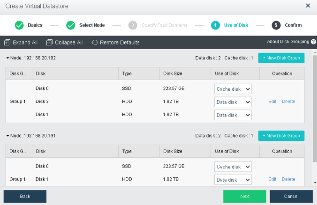The height and width of the screenshot is (205, 317).
Task: Click the Use of Disk step 4 icon
Action: pyautogui.click(x=215, y=25)
